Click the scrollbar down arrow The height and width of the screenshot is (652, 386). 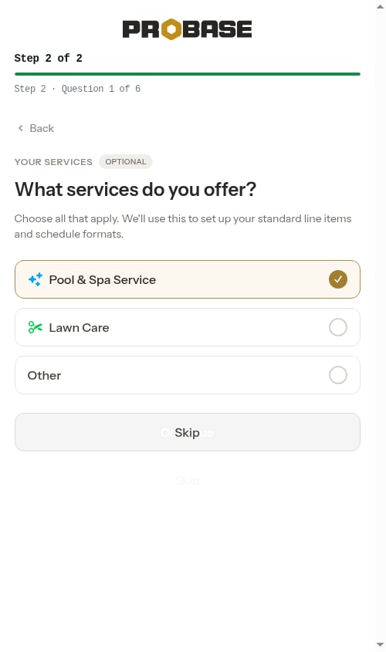[380, 644]
